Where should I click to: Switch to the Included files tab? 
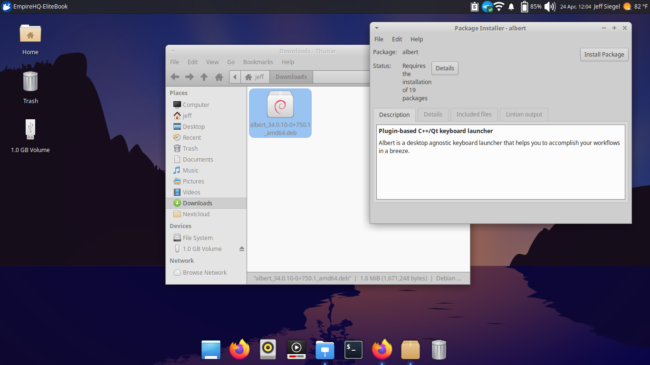pos(474,114)
